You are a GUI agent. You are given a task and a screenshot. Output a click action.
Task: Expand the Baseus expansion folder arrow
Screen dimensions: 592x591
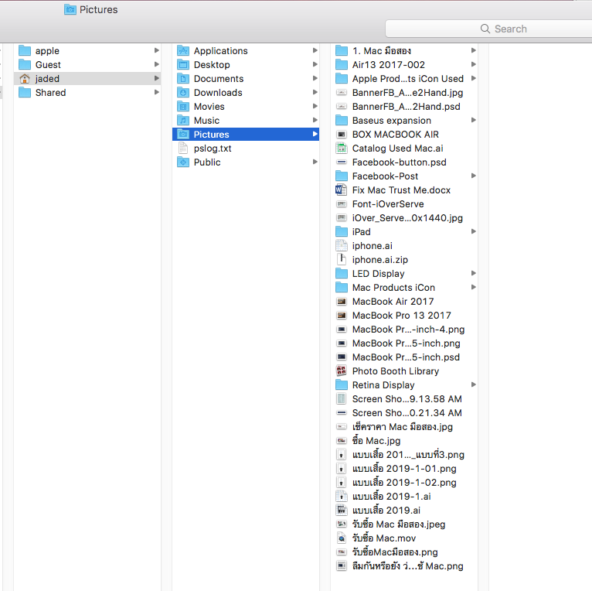(474, 120)
